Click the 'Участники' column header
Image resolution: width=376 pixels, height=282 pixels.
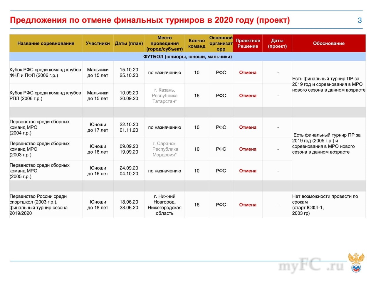pos(98,43)
